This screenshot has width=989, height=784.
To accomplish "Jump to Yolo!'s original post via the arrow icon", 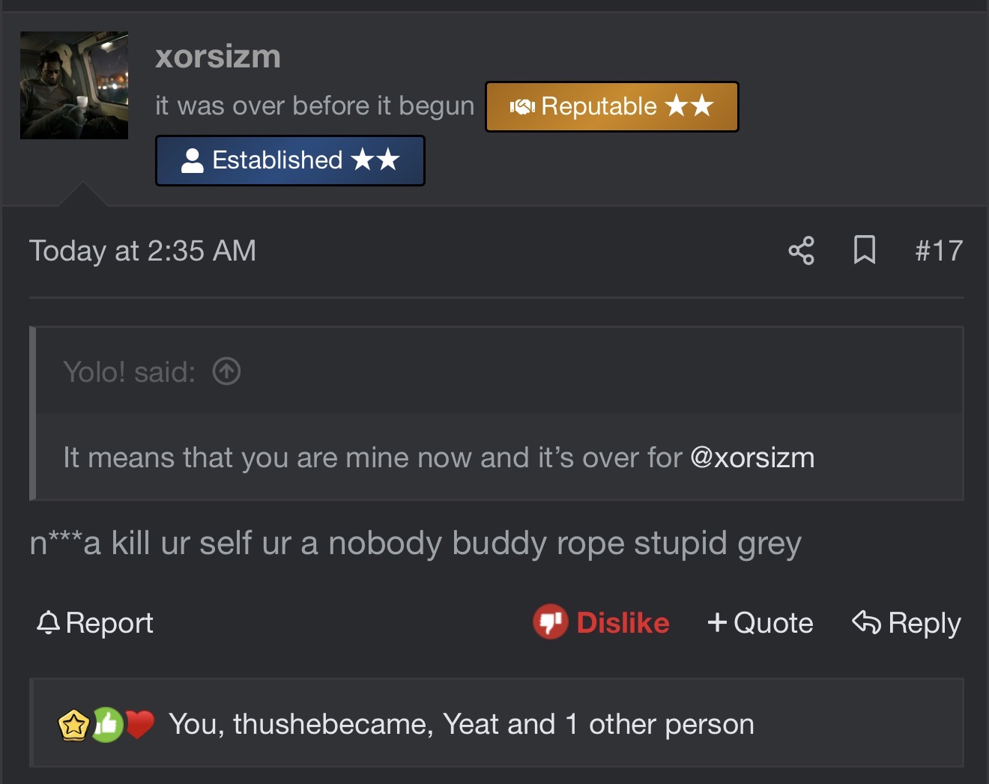I will (x=226, y=371).
